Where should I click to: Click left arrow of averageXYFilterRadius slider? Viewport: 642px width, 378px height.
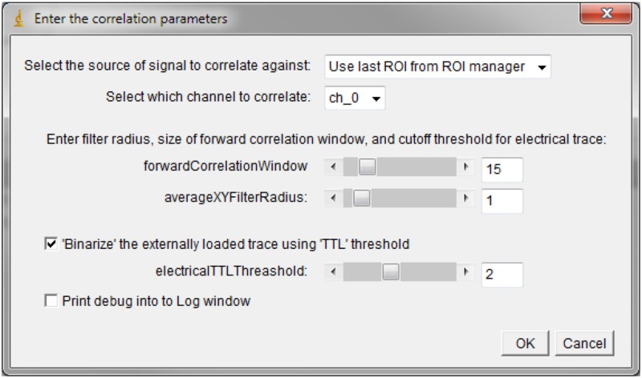333,199
